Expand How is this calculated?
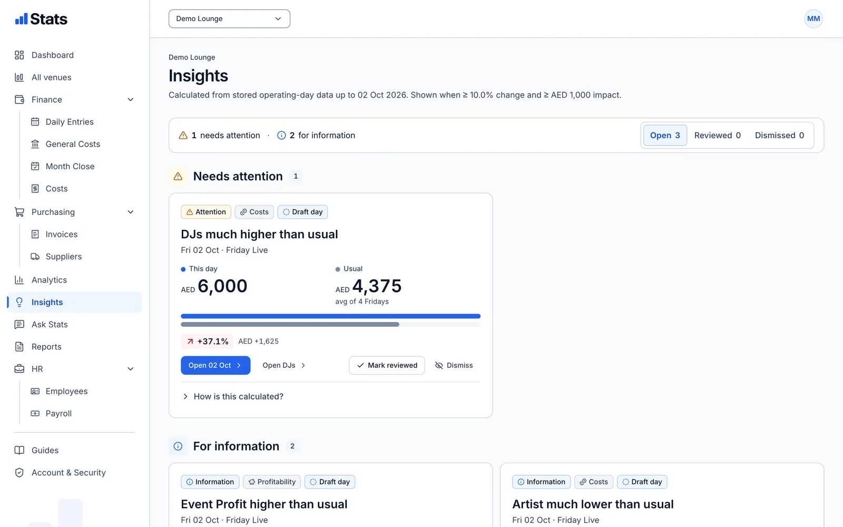The height and width of the screenshot is (527, 843). tap(233, 396)
